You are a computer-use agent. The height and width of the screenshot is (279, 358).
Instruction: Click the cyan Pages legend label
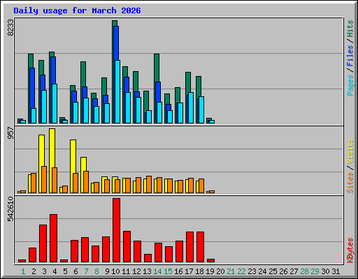pyautogui.click(x=350, y=85)
